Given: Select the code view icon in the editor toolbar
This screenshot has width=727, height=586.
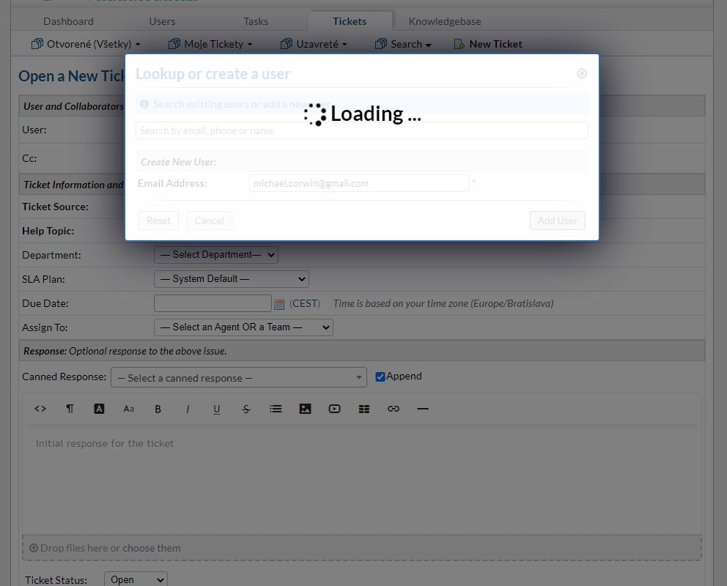Looking at the screenshot, I should coord(40,409).
